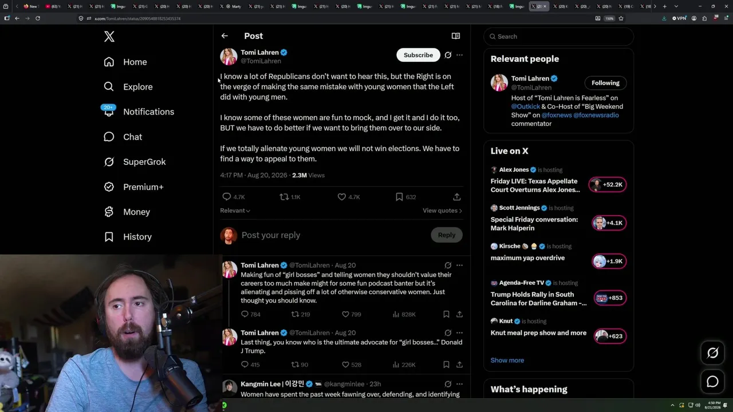This screenshot has width=733, height=412.
Task: View analytics on reply with 828K views
Action: tap(405, 314)
